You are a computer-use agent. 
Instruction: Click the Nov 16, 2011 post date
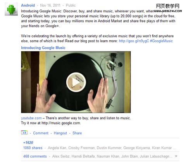click(x=50, y=5)
